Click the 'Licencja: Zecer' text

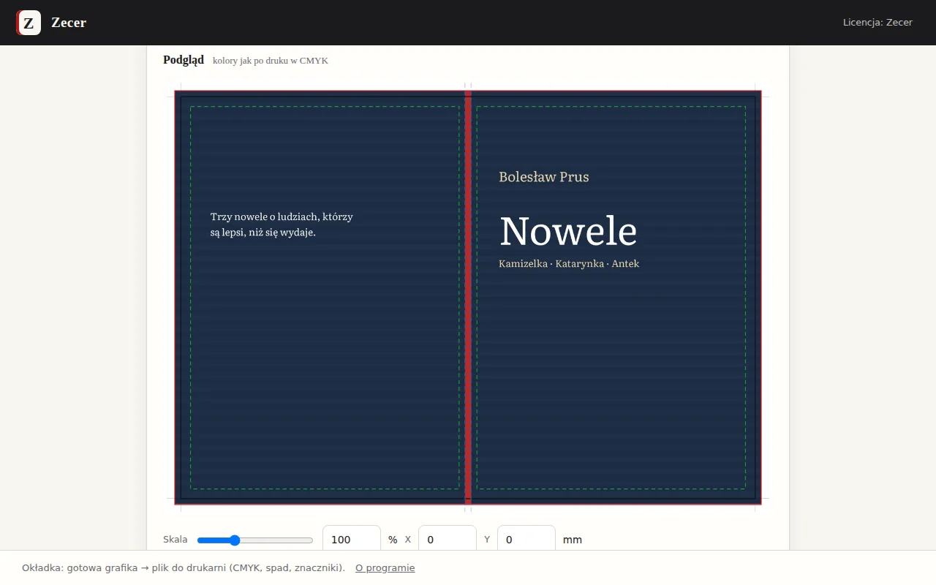877,23
